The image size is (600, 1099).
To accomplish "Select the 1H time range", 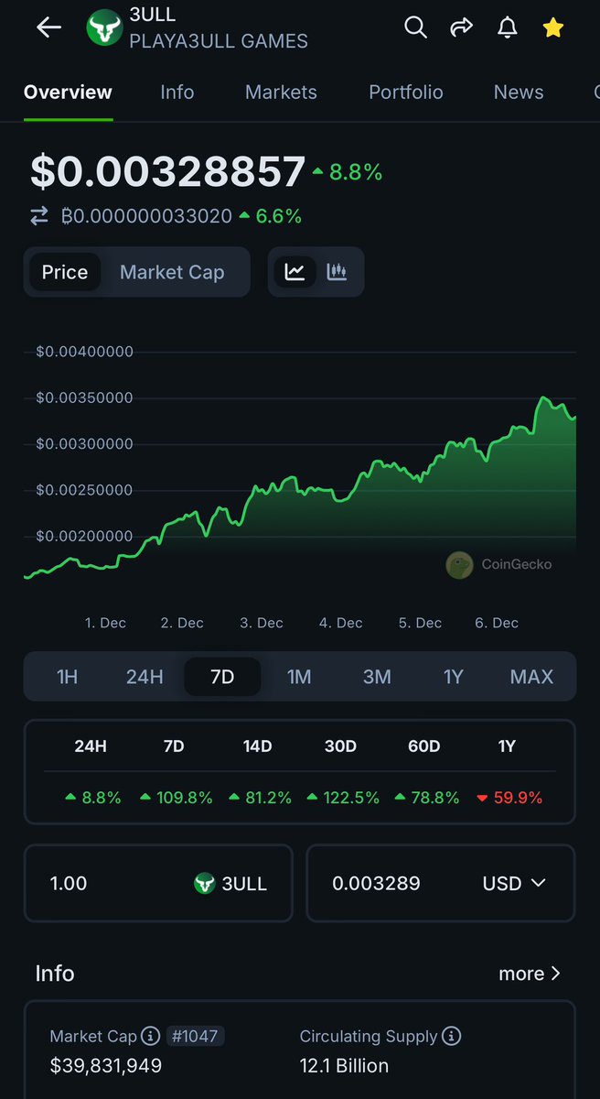I will point(67,677).
